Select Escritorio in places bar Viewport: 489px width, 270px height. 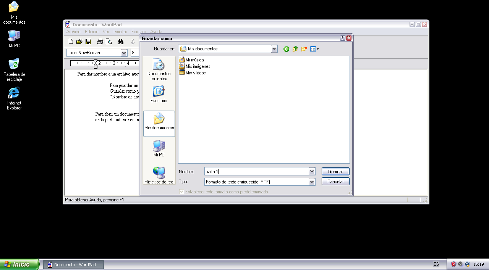coord(159,94)
